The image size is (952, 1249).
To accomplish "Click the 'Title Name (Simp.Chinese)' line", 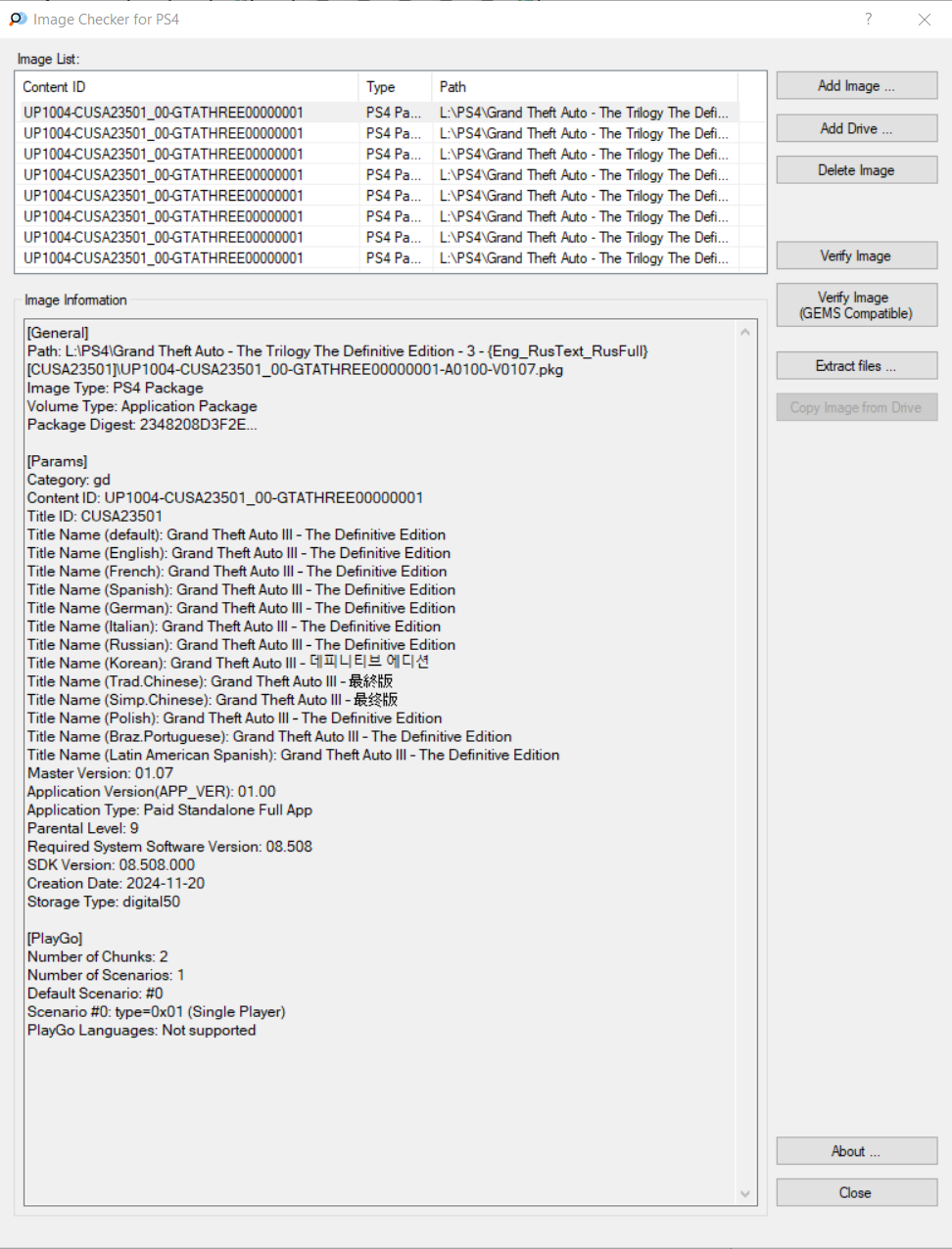I will 213,700.
